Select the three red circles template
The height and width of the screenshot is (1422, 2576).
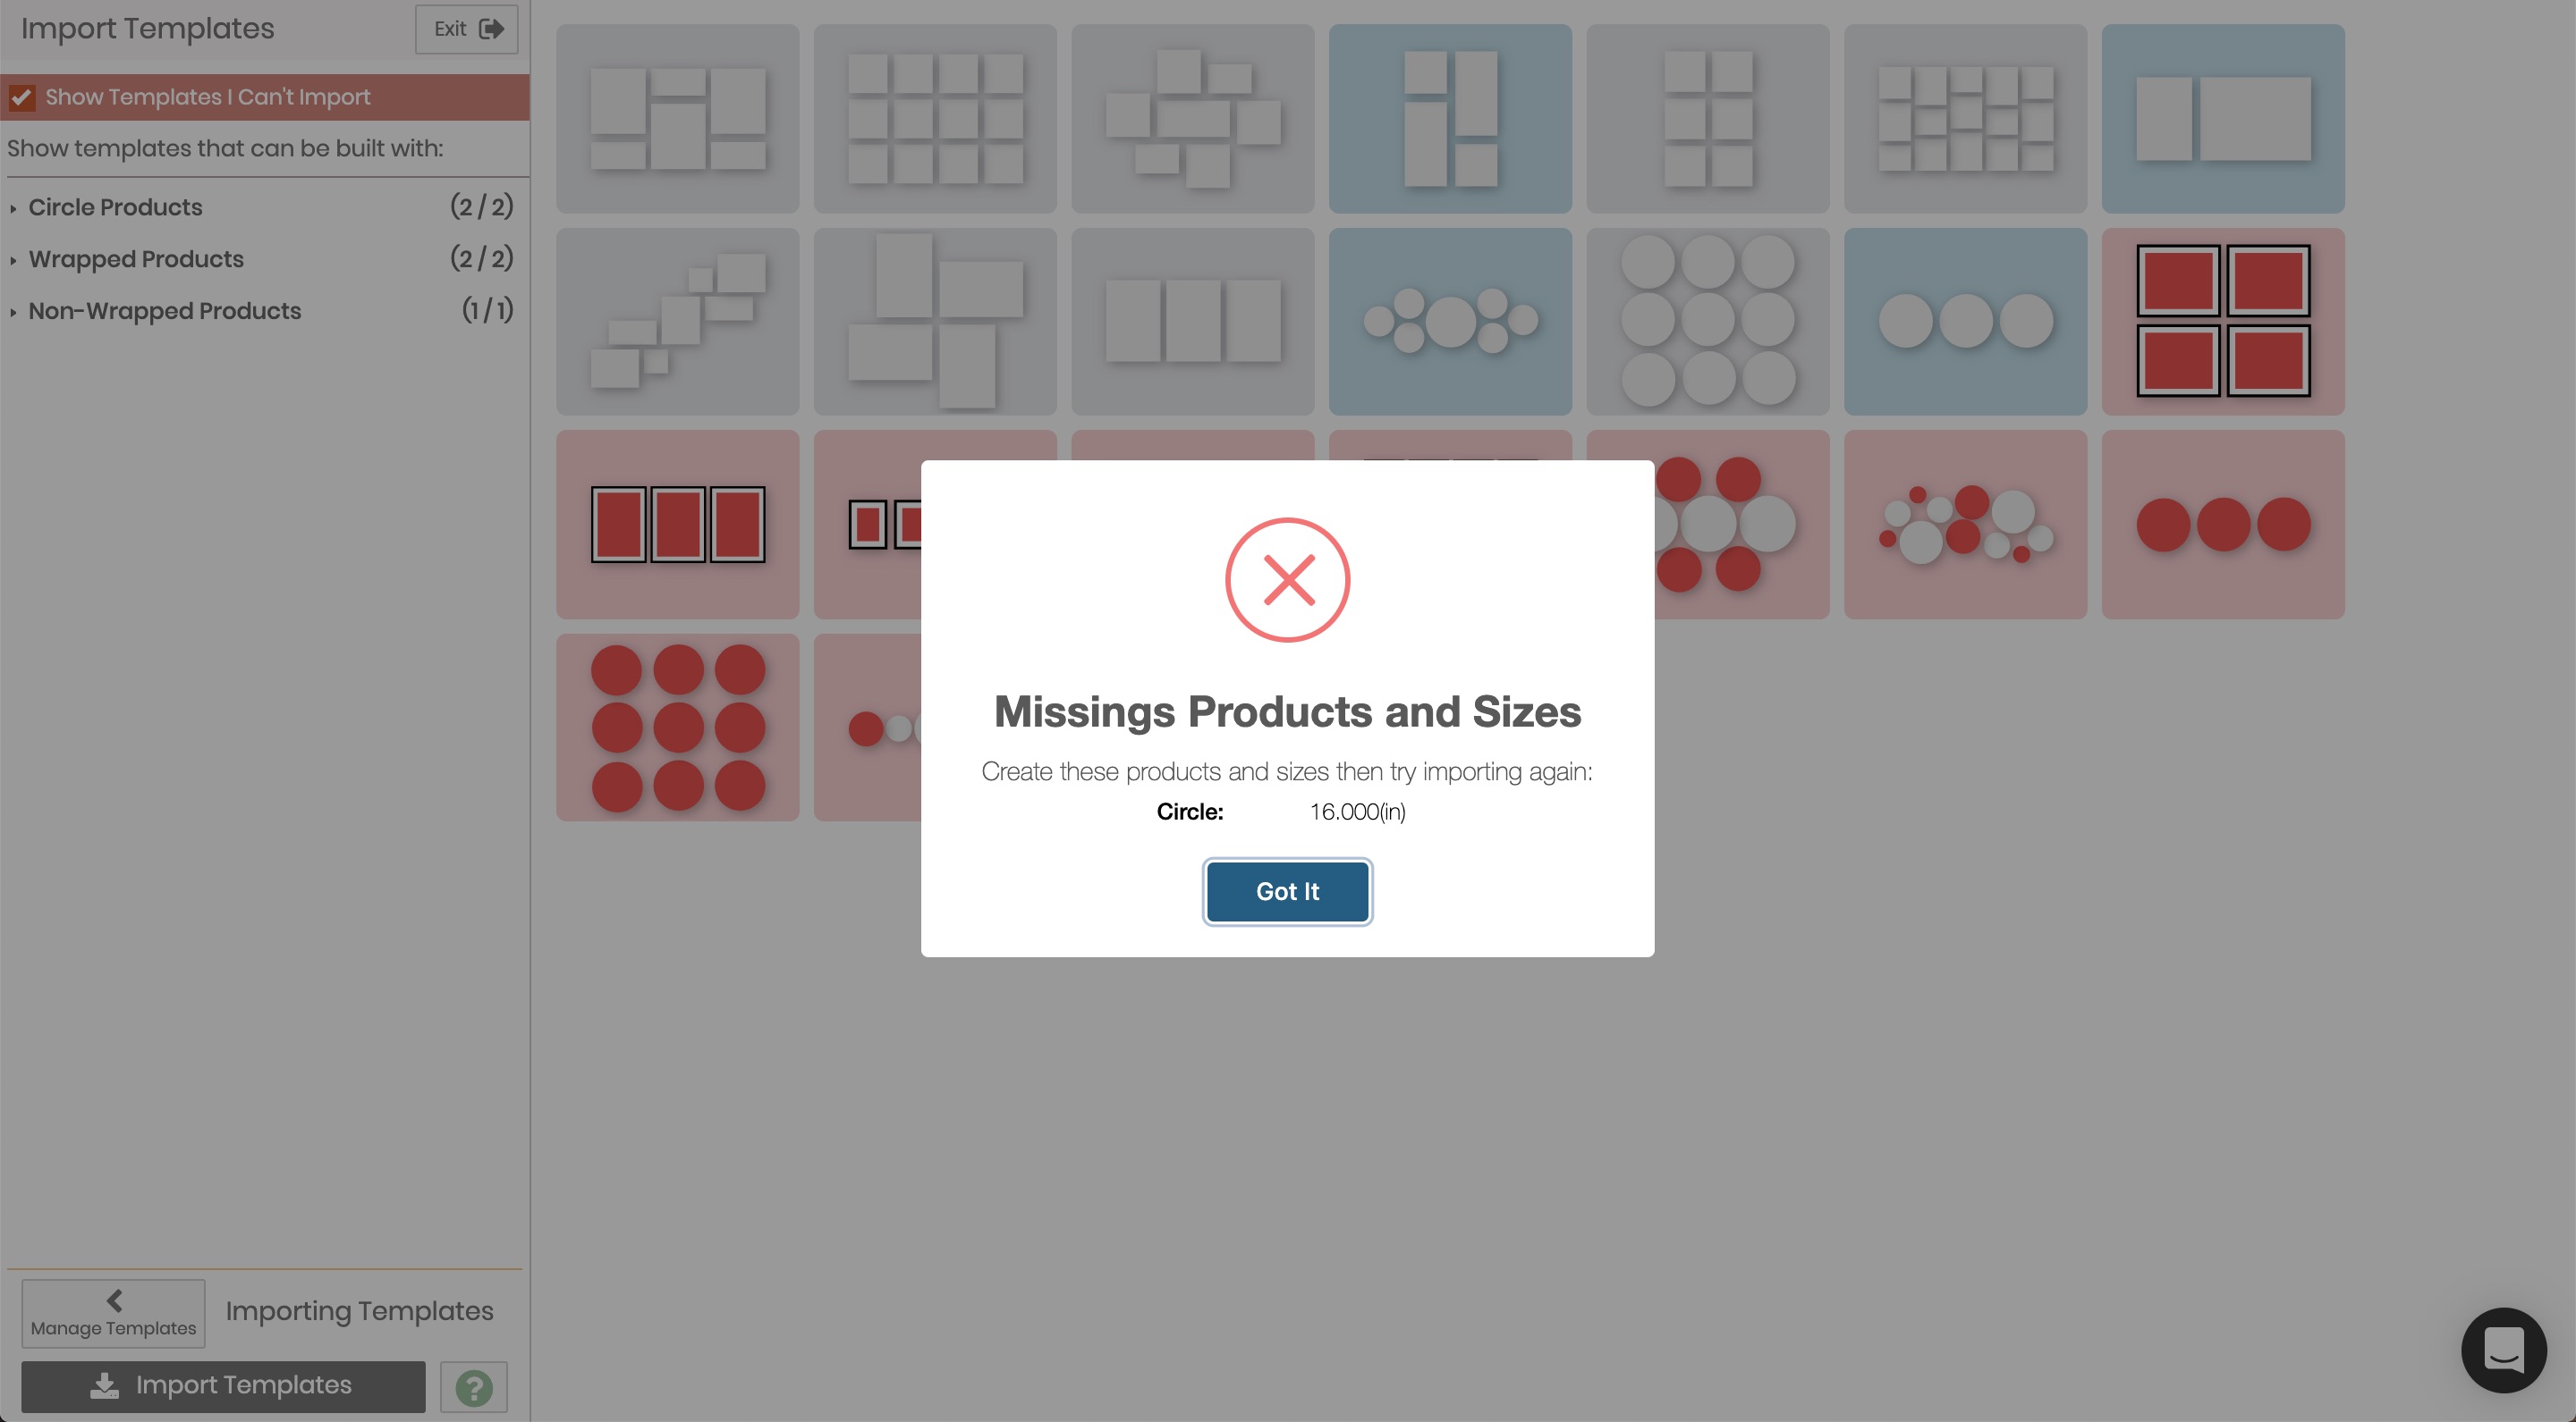(x=2223, y=525)
